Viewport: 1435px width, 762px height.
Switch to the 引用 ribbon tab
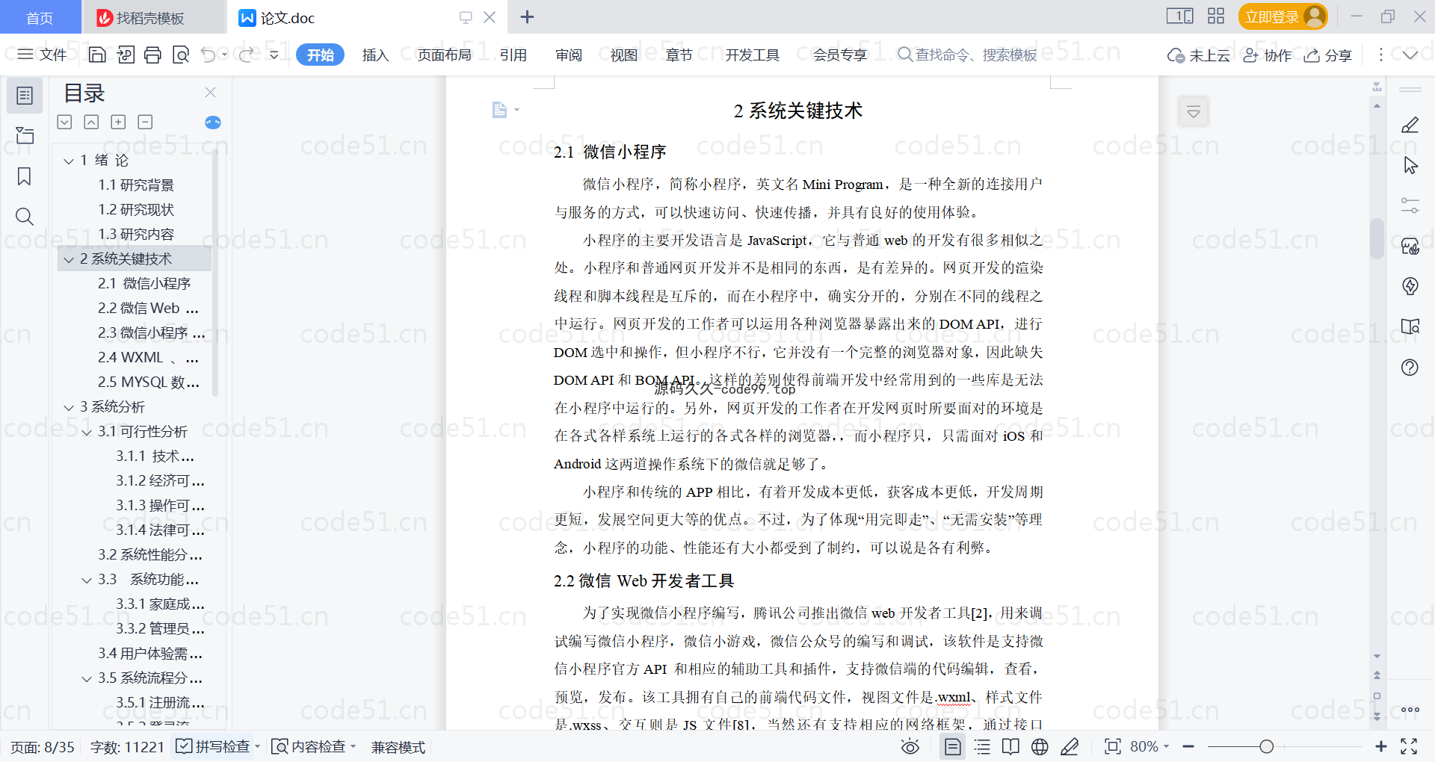coord(513,55)
